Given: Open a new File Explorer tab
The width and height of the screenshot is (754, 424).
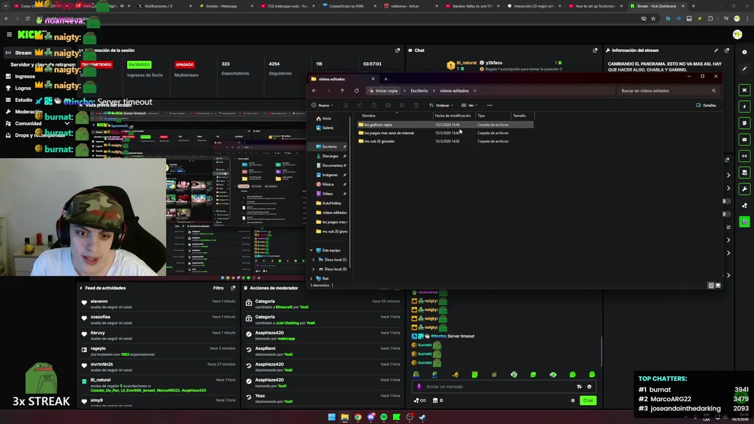Looking at the screenshot, I should tap(386, 79).
